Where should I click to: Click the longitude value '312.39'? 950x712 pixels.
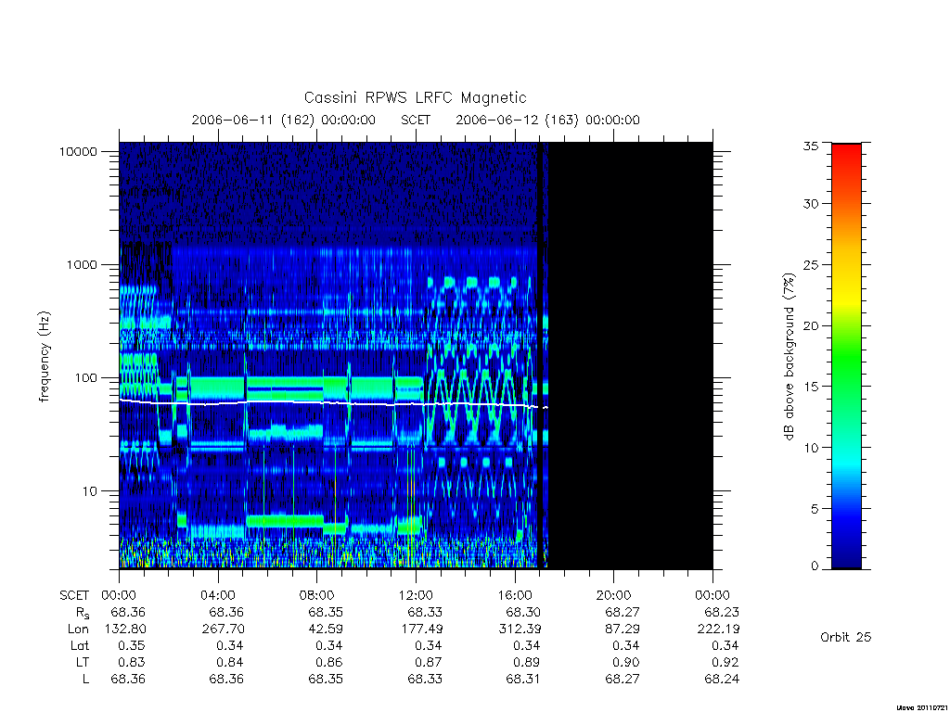(520, 629)
